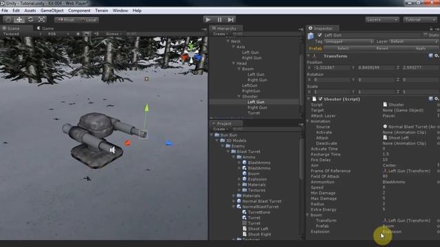Click the Shoot Right animation clip icon
Screen dimensions: 440x247
(245, 234)
